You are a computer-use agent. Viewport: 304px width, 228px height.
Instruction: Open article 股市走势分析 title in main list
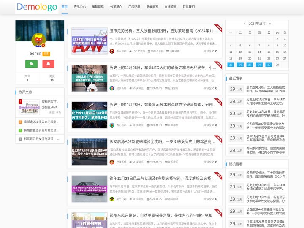[163, 31]
